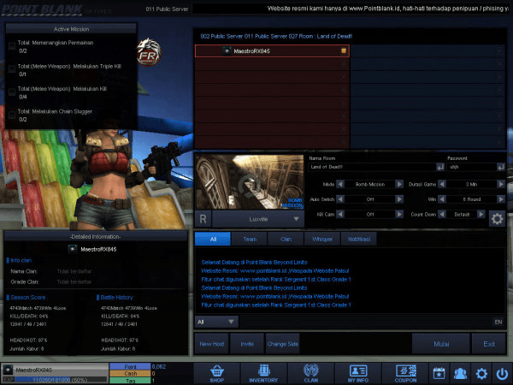The image size is (513, 385).
Task: Increase Win round value
Action: 501,199
